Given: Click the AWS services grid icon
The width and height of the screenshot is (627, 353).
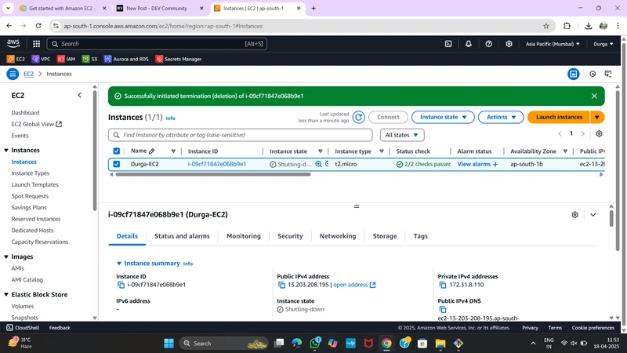Looking at the screenshot, I should (x=36, y=44).
